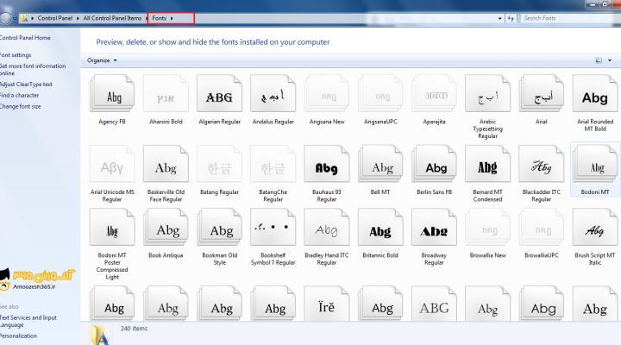Click in the Search Fonts field

(570, 18)
